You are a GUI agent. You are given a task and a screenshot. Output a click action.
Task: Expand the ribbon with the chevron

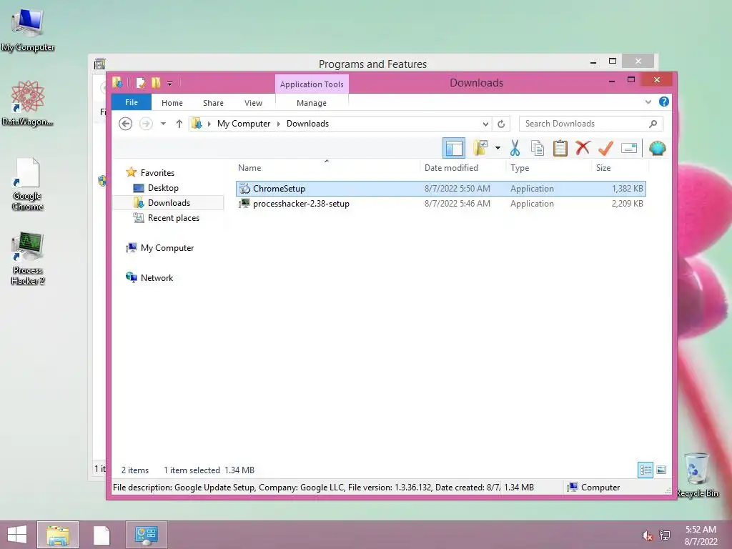point(648,102)
